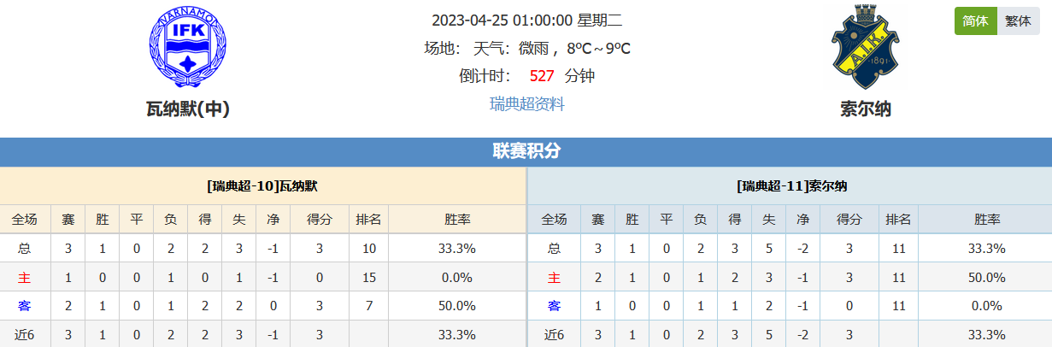Screen dimensions: 1052x347
Task: Click 客 row label in 索尔纳 table
Action: coord(554,306)
